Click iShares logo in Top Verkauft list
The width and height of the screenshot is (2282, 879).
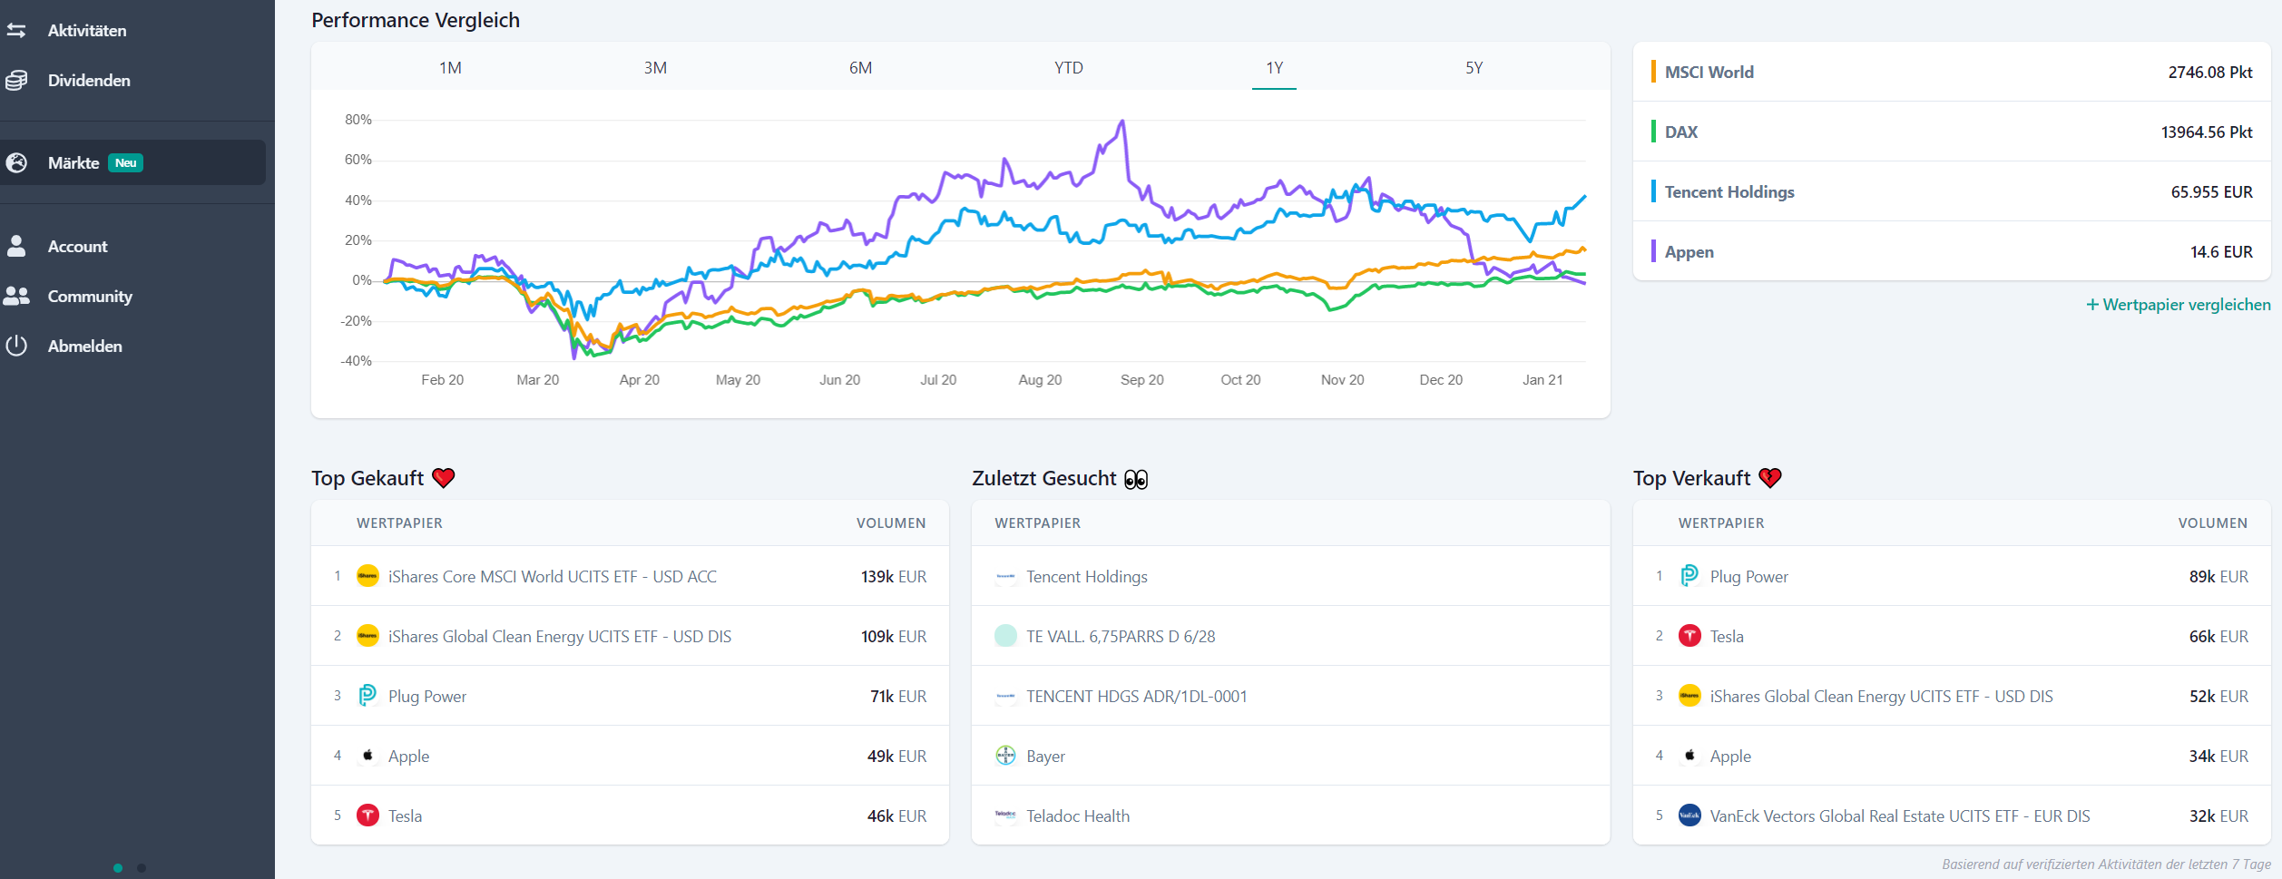pos(1689,696)
